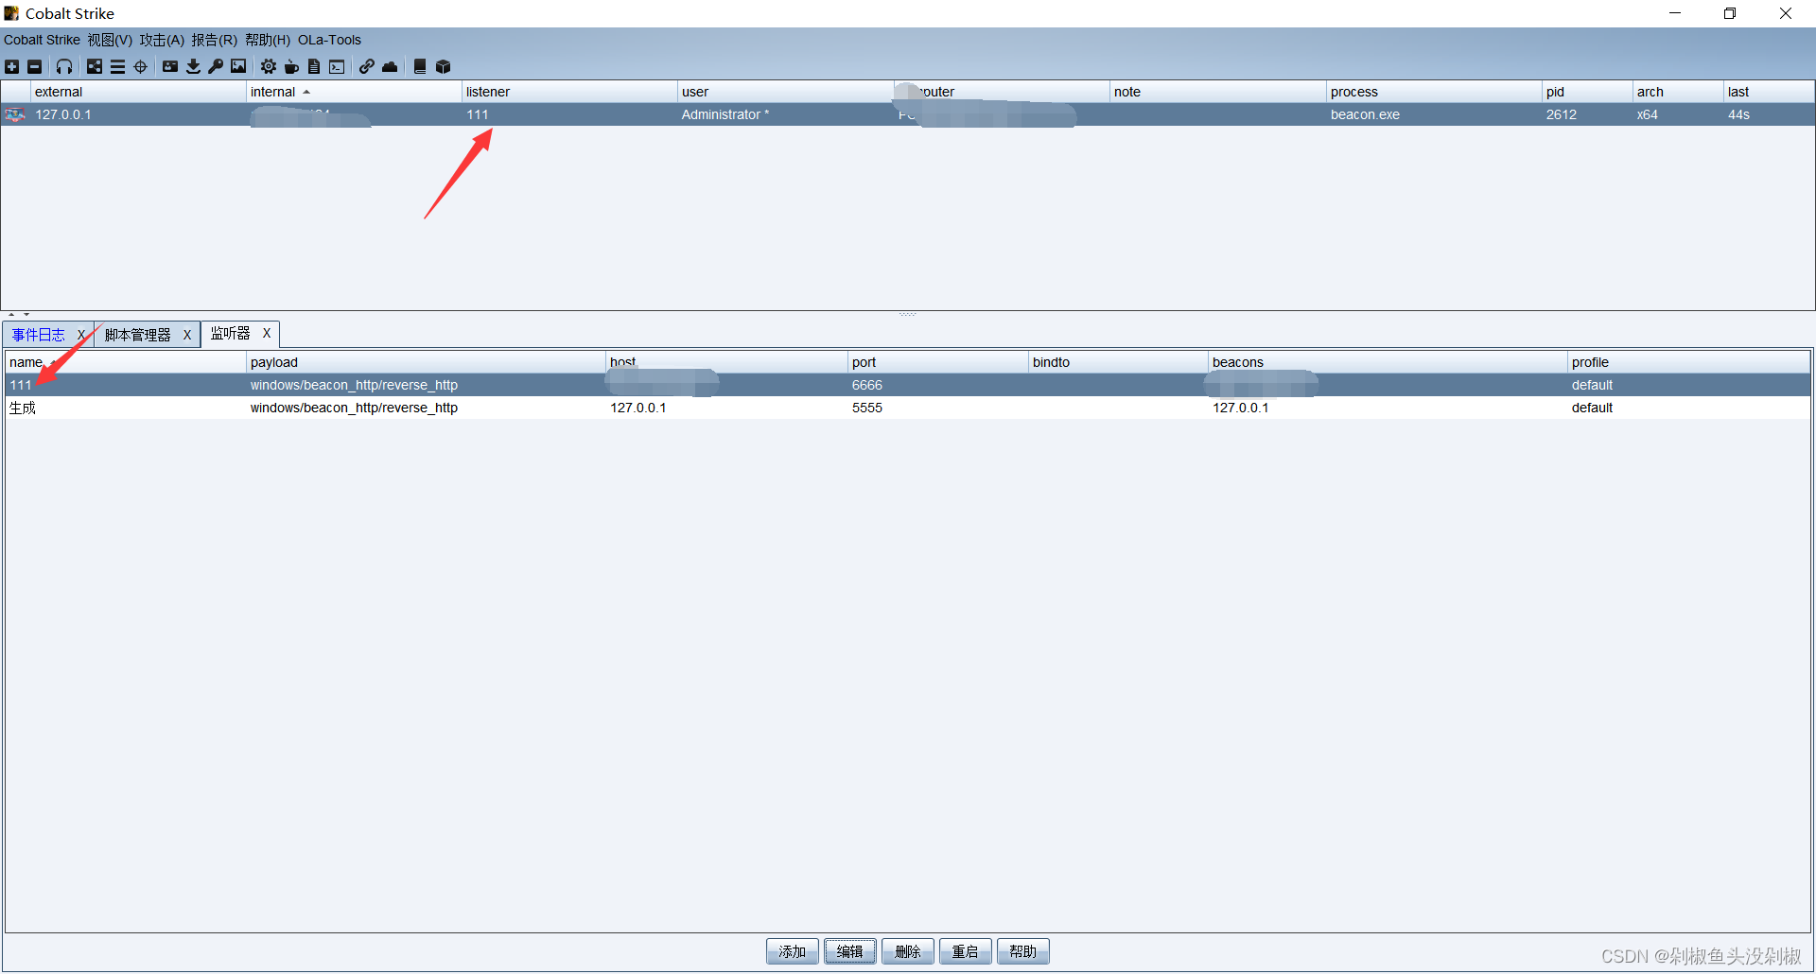Open scripted web delivery (terminal icon)
Image resolution: width=1816 pixels, height=974 pixels.
pyautogui.click(x=337, y=66)
